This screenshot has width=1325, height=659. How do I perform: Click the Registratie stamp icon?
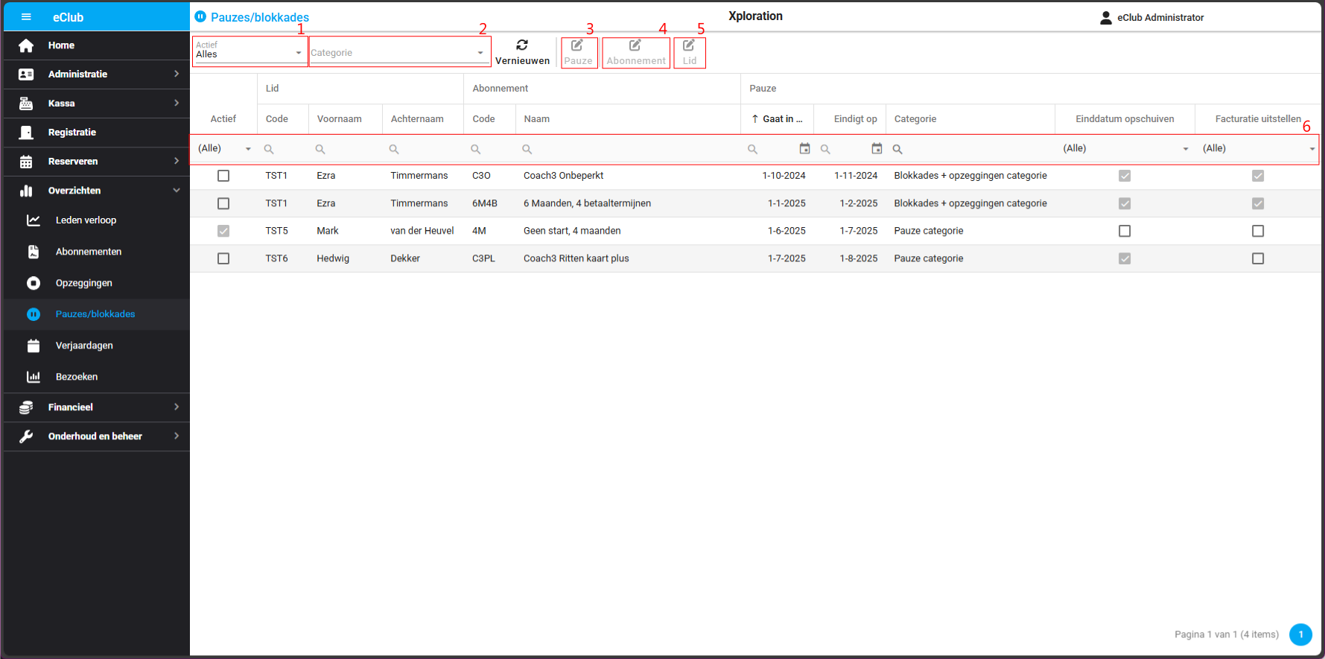26,133
